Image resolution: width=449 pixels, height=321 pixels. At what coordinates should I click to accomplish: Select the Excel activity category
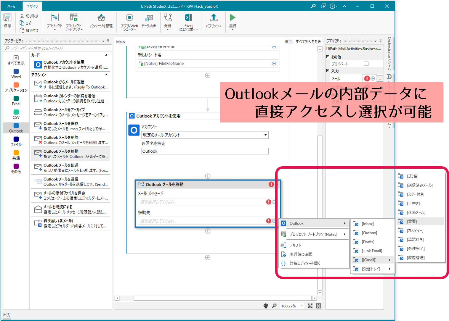tap(16, 101)
